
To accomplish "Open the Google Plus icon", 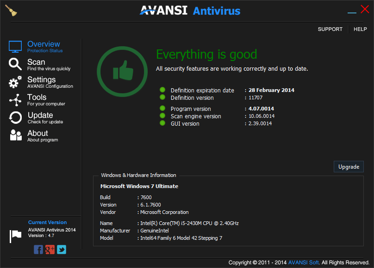I will click(50, 250).
